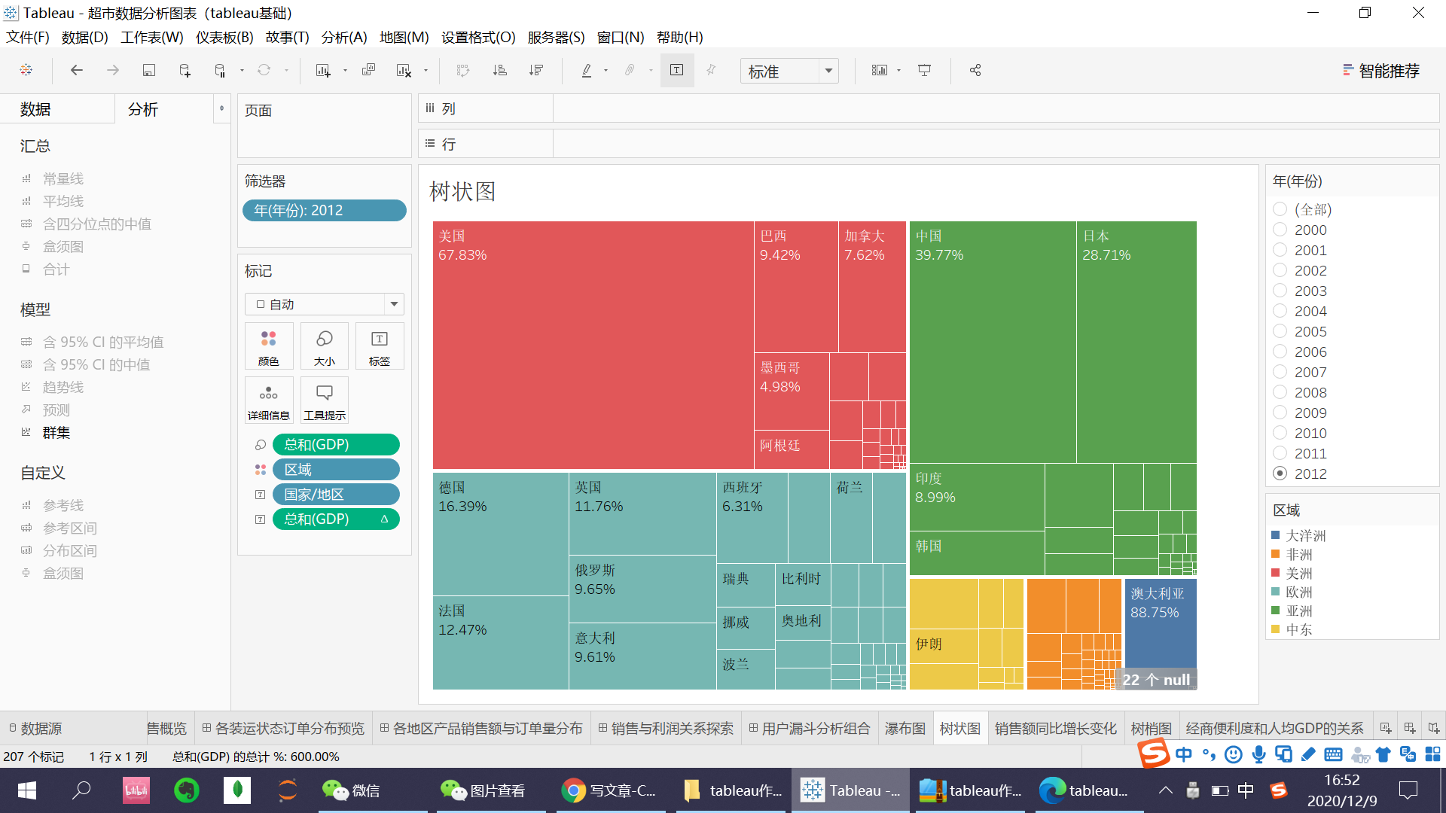This screenshot has height=813, width=1446.
Task: Enable Show Mark Labels in the toolbar
Action: 676,70
